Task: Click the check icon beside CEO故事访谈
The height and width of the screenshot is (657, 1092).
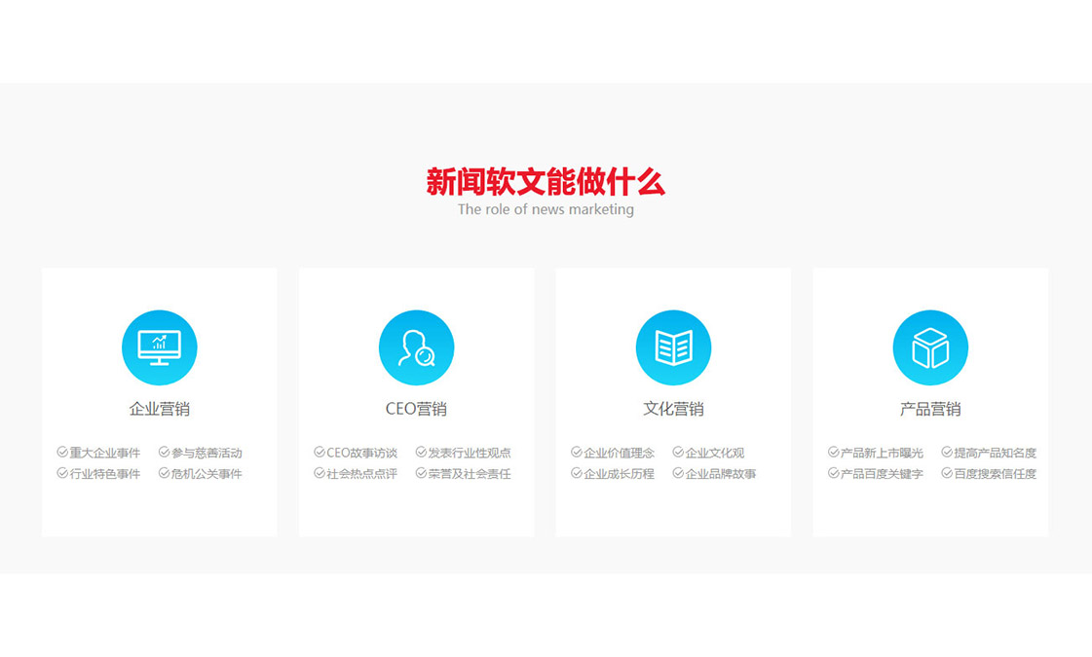Action: pos(319,453)
